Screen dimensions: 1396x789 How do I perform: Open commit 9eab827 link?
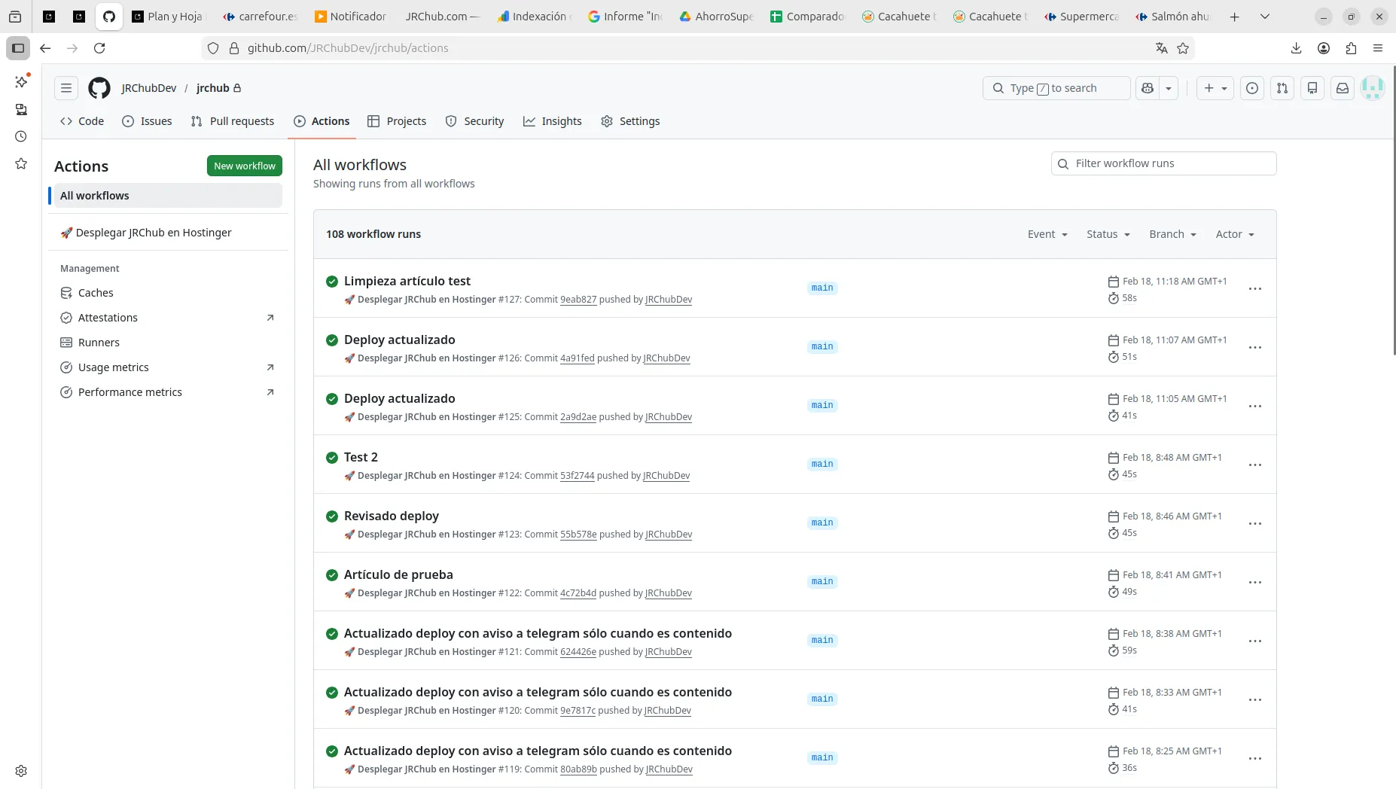pos(578,300)
